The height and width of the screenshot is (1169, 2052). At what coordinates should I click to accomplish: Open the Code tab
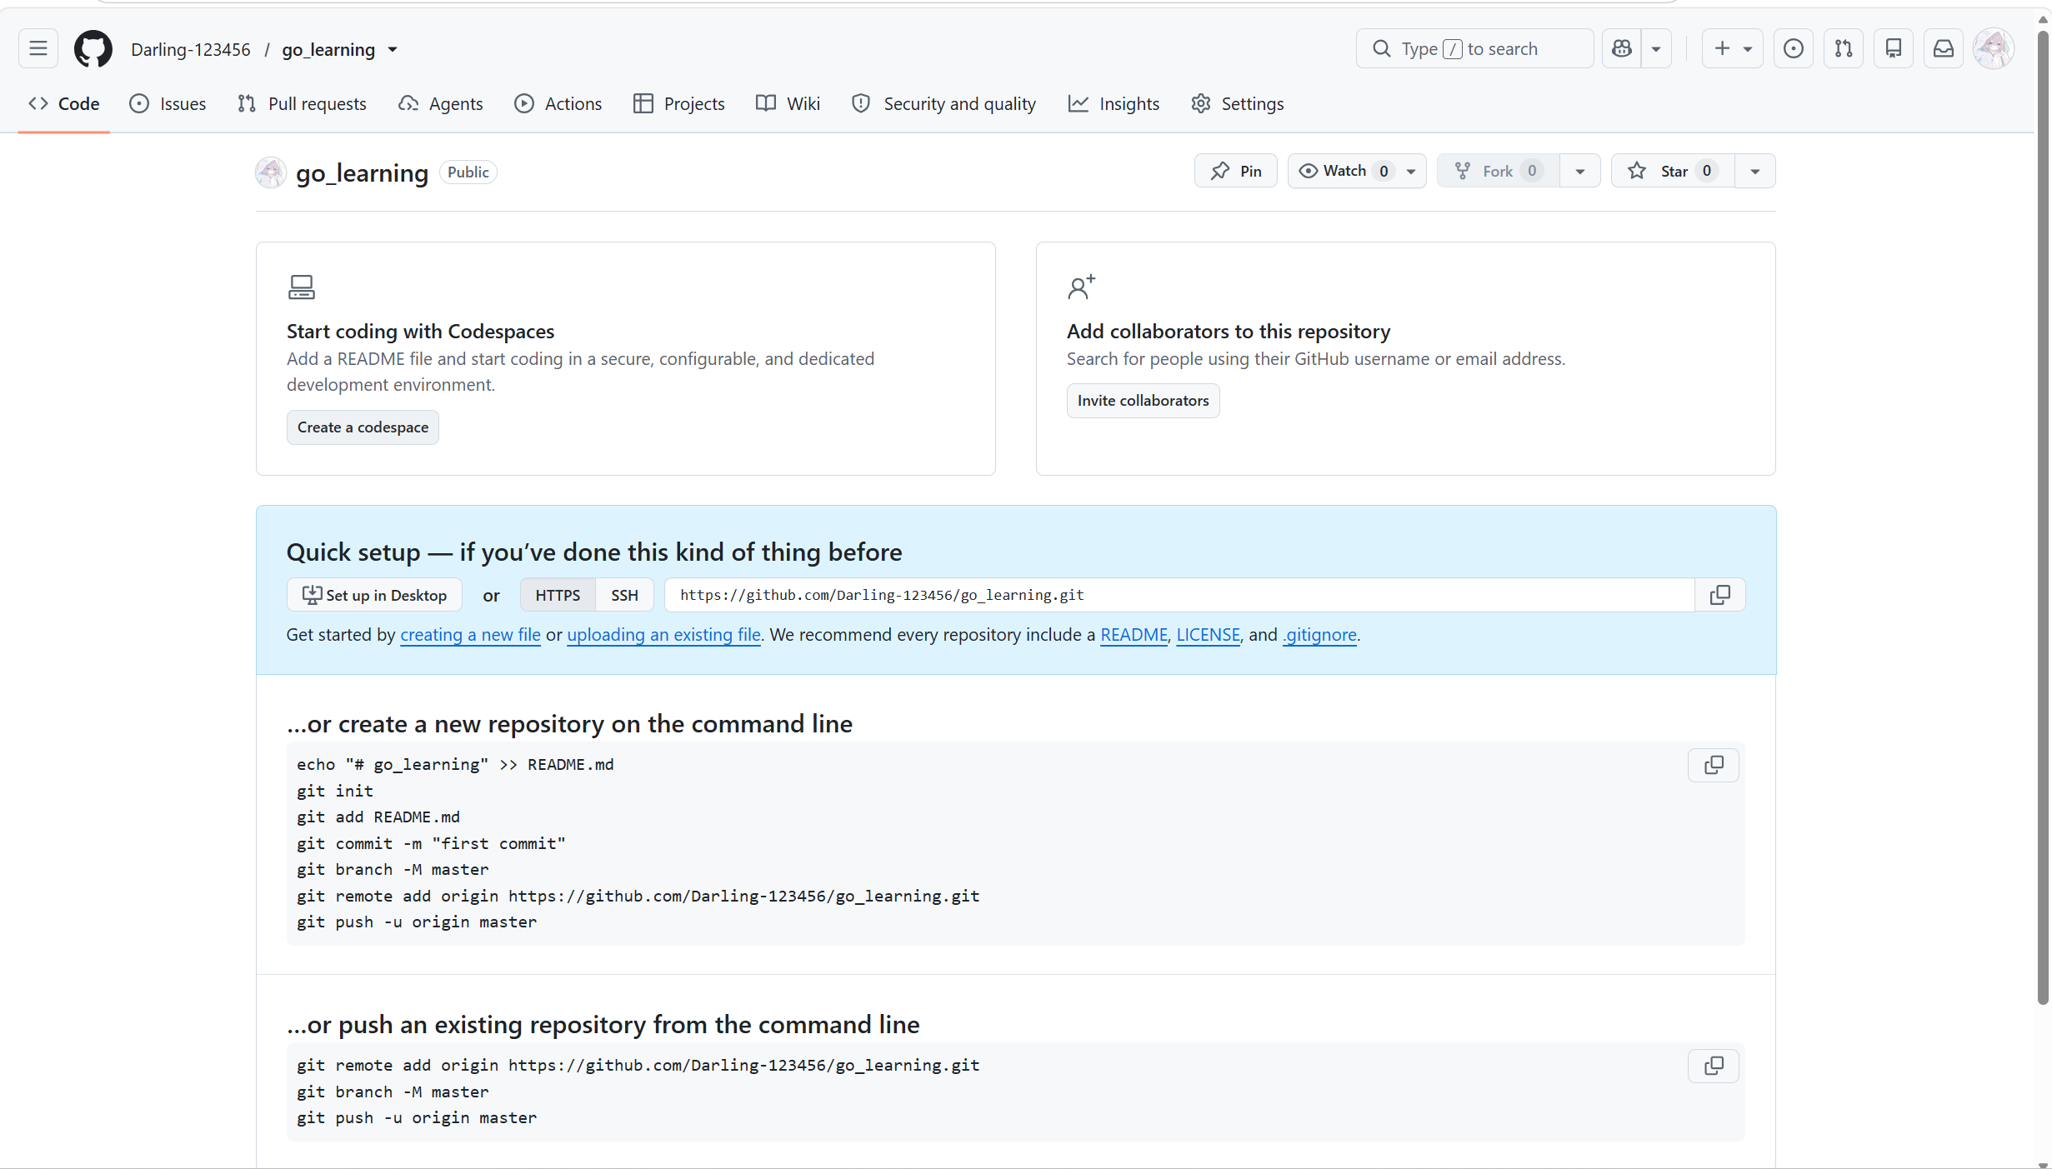(x=64, y=103)
